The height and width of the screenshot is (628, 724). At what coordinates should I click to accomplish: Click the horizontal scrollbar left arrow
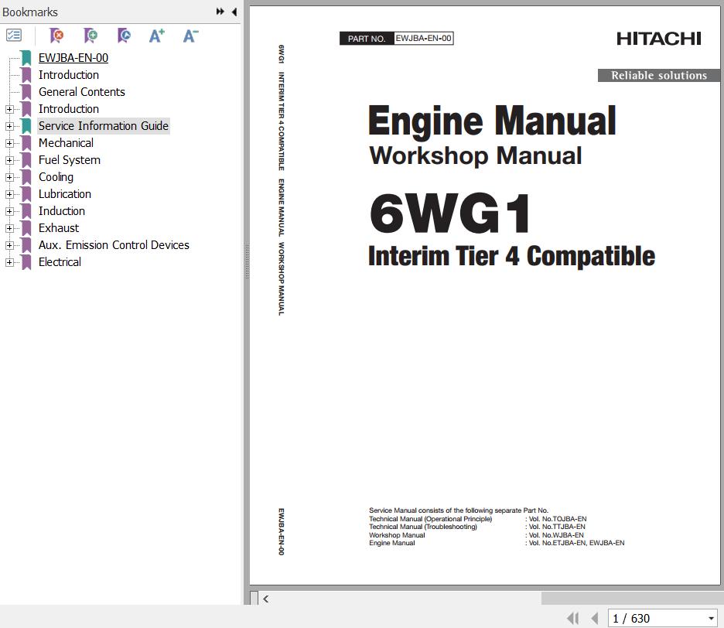(266, 598)
